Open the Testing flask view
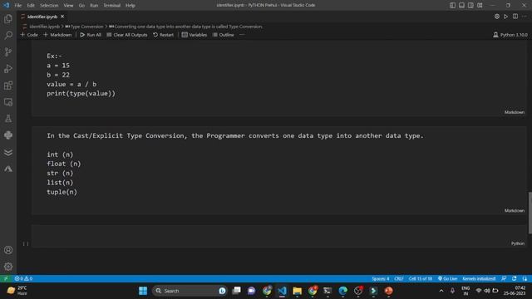 point(8,119)
